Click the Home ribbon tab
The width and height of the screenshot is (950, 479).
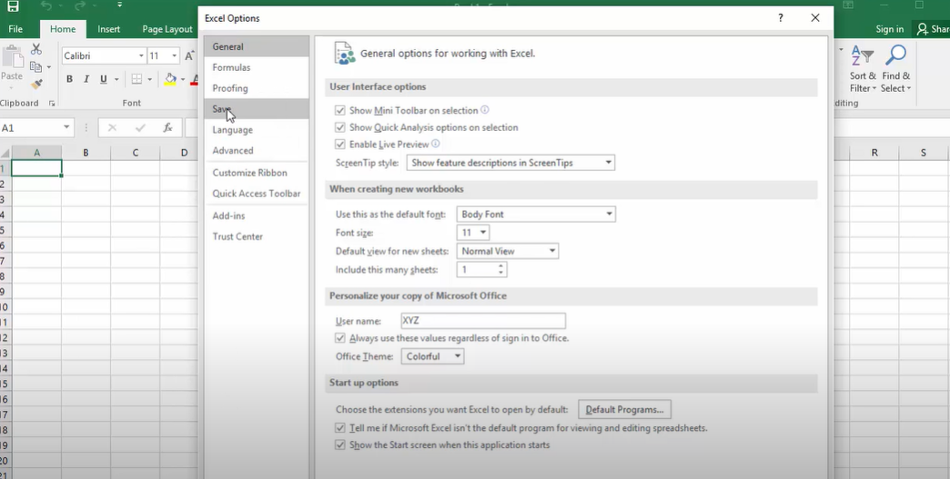[x=63, y=29]
